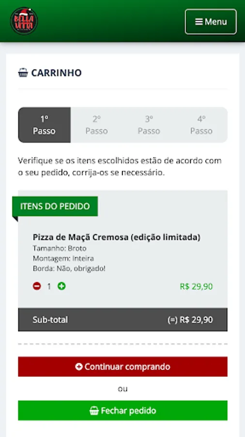Click the plus icon in Continuar comprando
245x437 pixels.
pos(79,367)
